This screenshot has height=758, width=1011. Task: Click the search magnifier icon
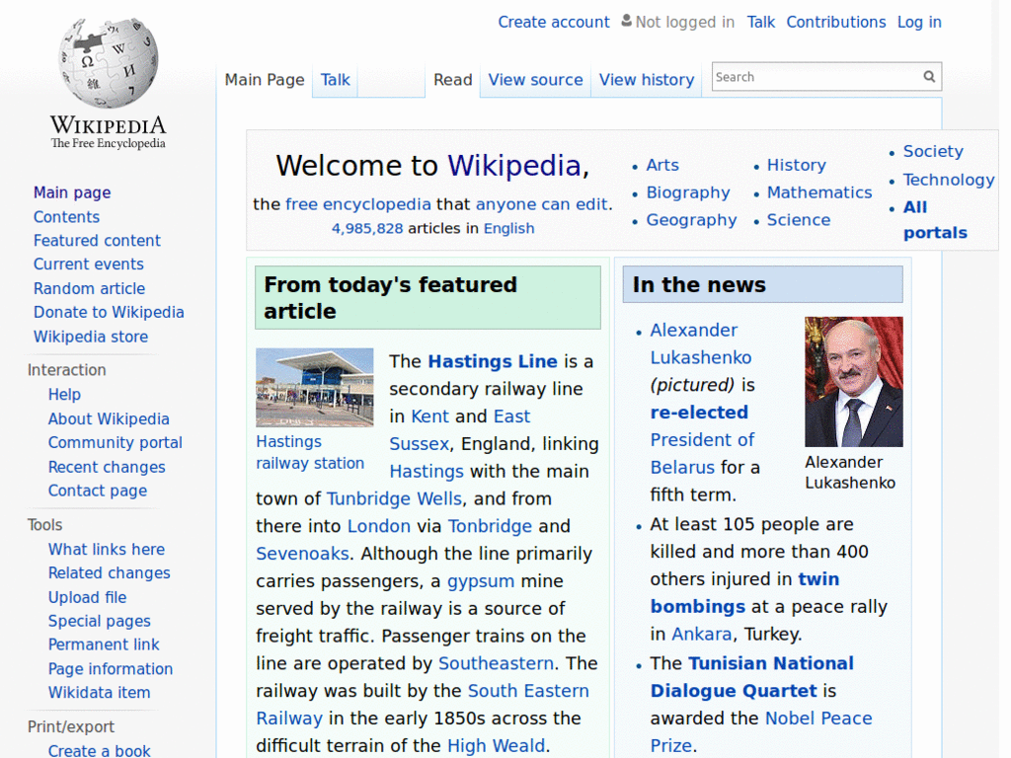(x=929, y=77)
